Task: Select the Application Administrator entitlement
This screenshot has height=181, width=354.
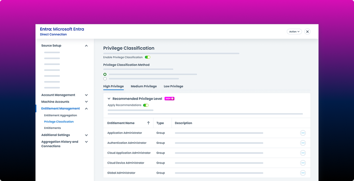Action: [x=125, y=133]
